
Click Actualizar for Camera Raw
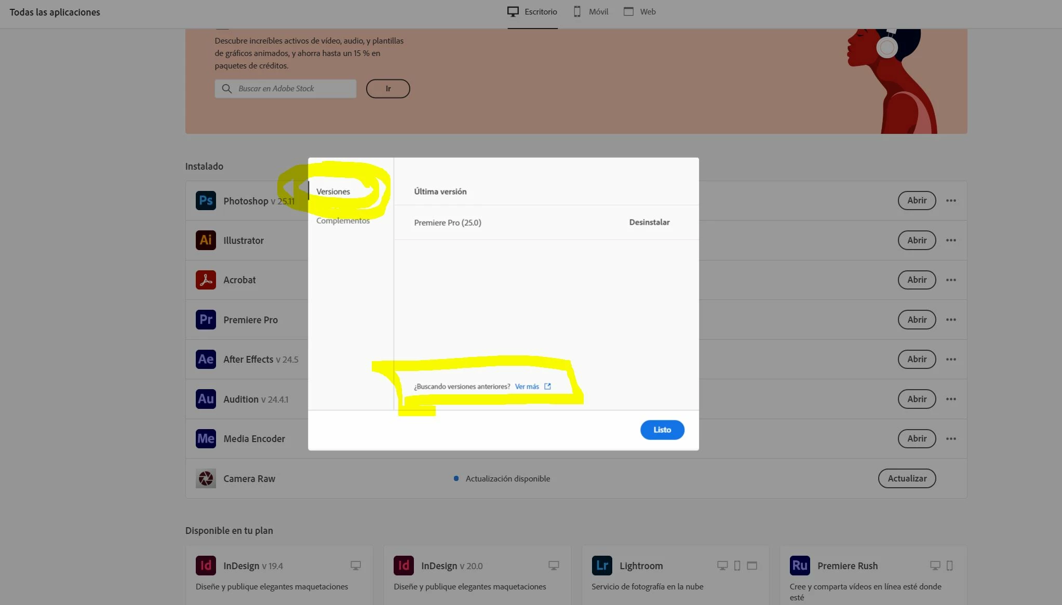(907, 478)
